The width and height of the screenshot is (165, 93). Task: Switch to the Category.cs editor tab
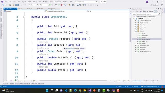[52, 9]
